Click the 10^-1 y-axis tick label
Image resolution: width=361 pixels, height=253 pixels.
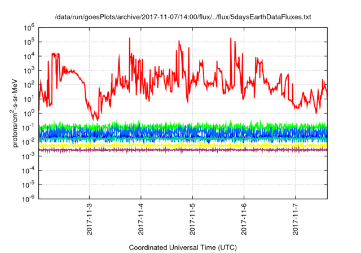pyautogui.click(x=28, y=128)
